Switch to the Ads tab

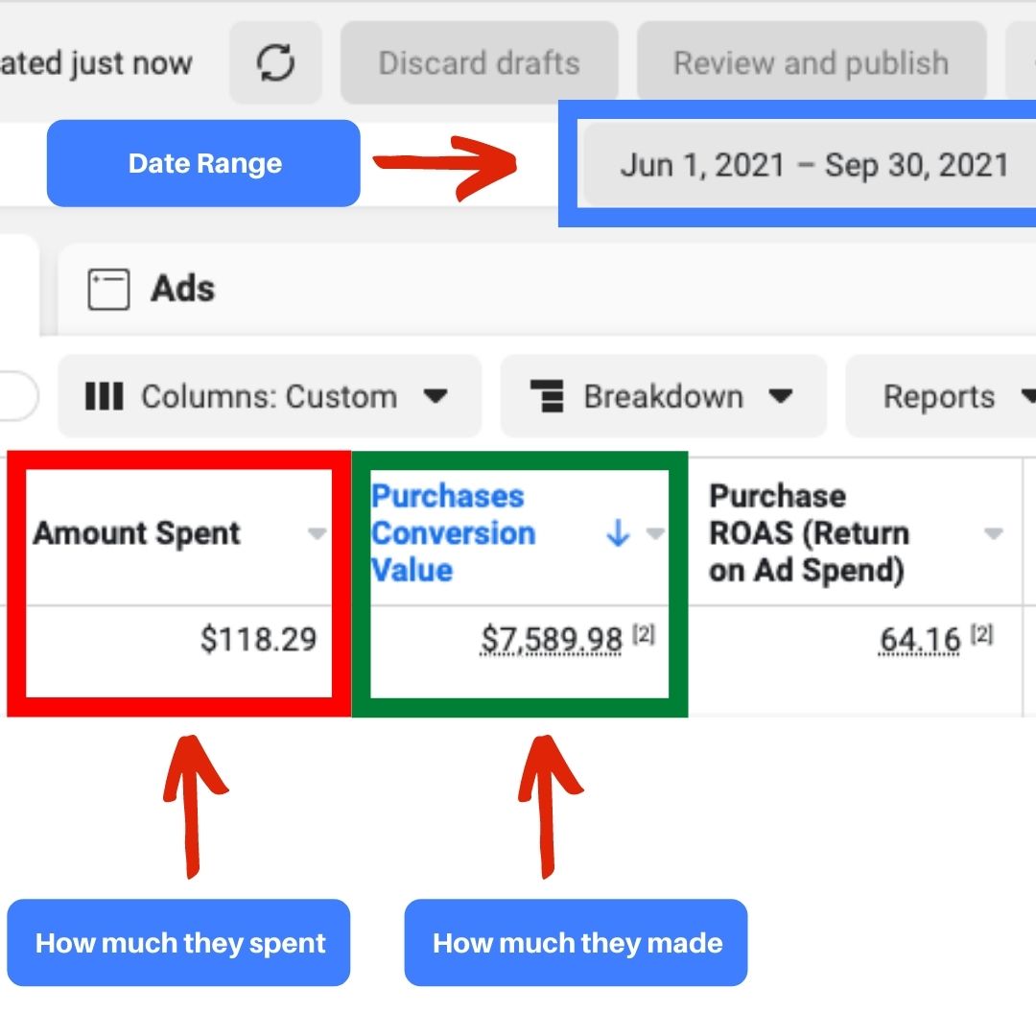point(182,289)
